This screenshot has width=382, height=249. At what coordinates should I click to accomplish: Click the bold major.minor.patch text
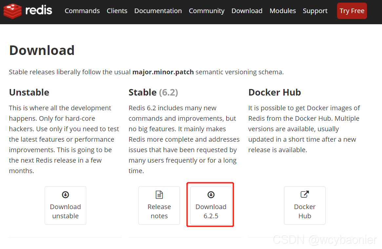[163, 72]
